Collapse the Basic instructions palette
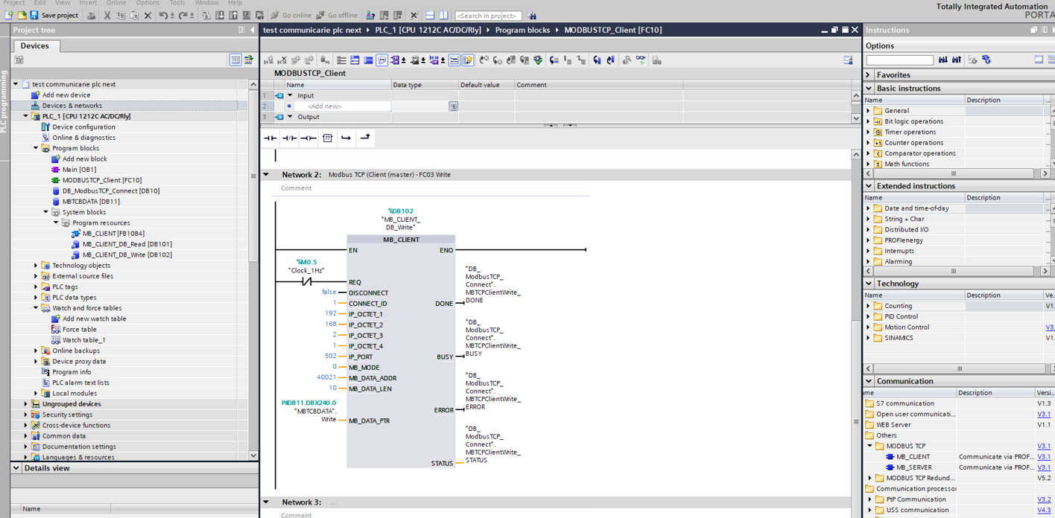1055x518 pixels. click(869, 89)
